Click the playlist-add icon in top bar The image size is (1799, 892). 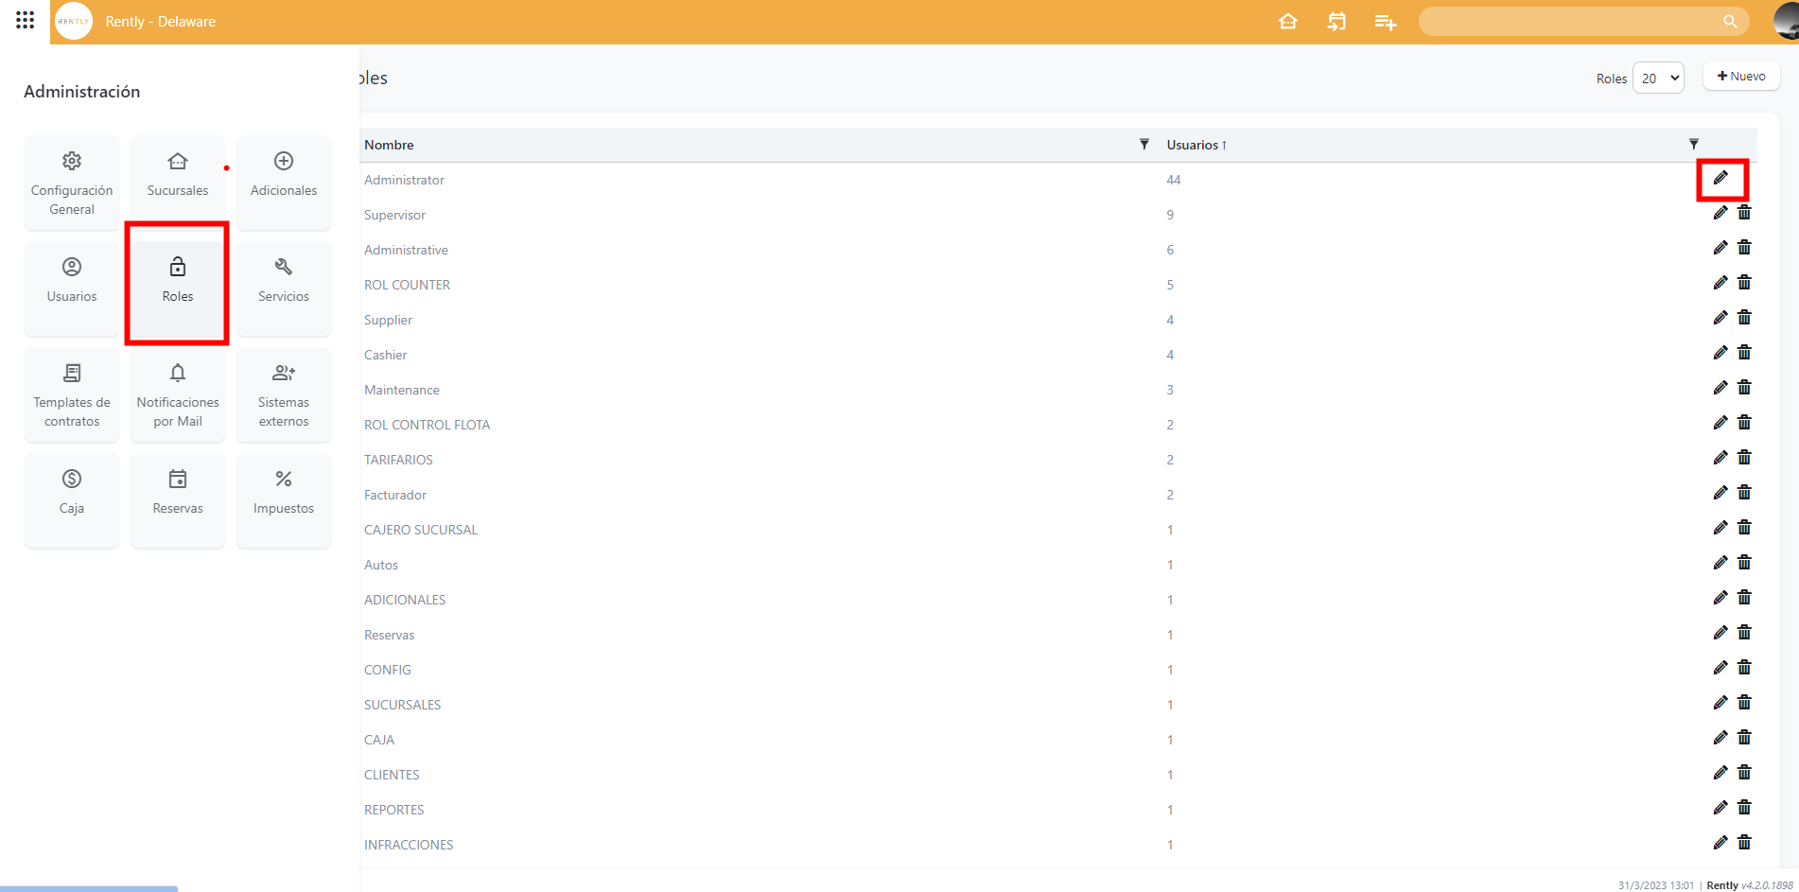pos(1385,22)
